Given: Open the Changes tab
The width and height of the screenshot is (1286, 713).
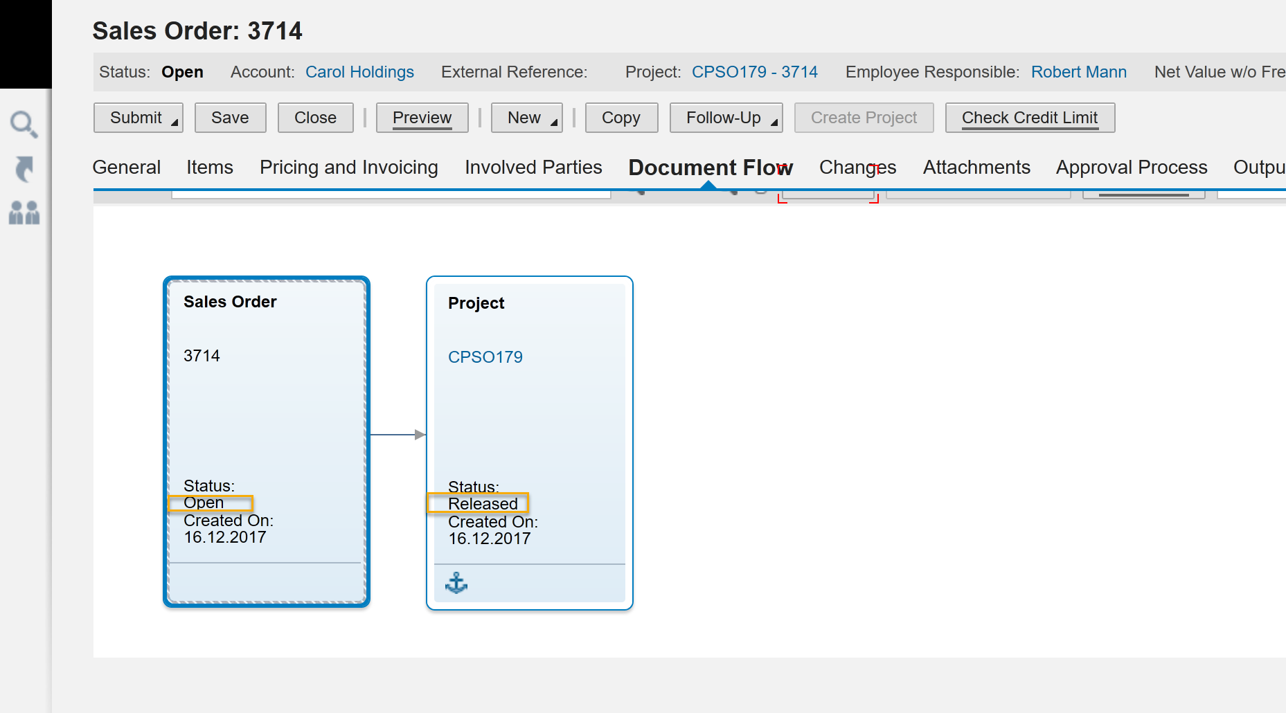Looking at the screenshot, I should 857,168.
